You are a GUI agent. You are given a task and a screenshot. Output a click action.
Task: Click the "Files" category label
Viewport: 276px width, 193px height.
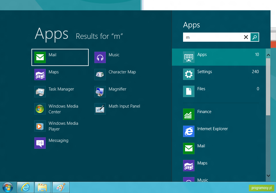(x=201, y=89)
